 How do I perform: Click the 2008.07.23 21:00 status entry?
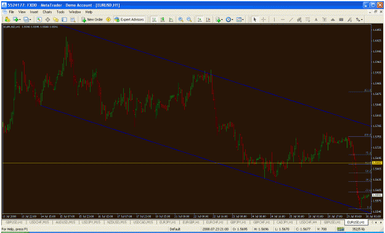(216, 229)
